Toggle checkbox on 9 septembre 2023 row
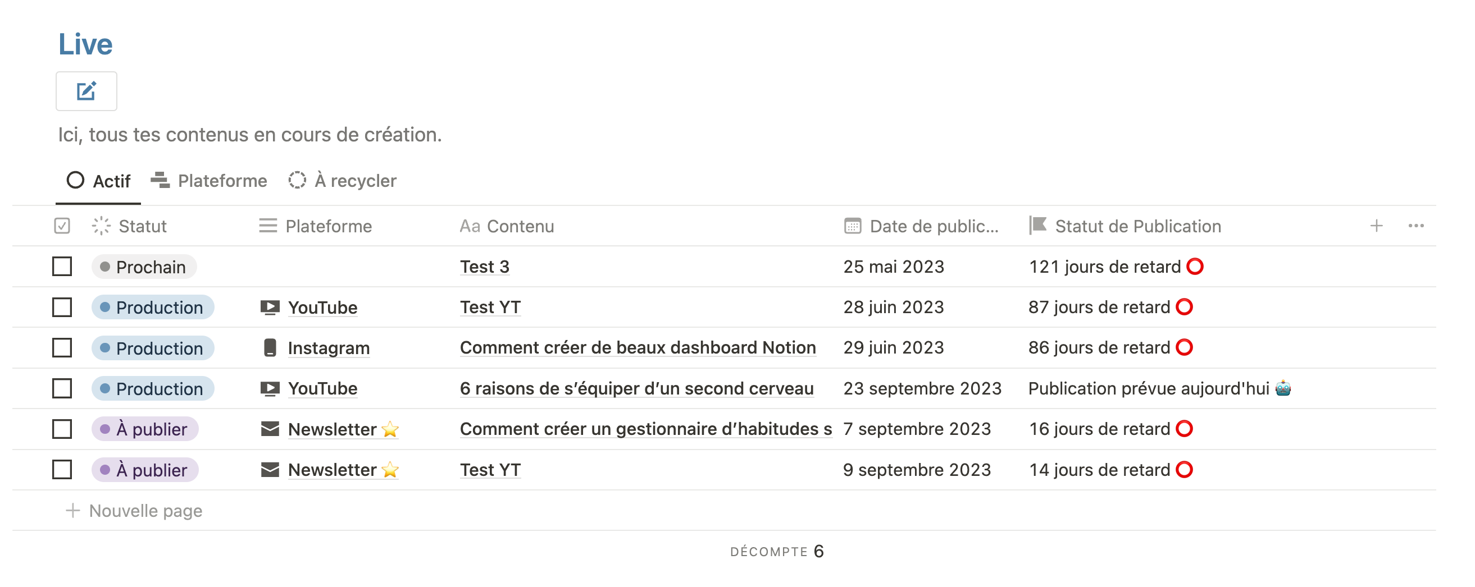This screenshot has height=587, width=1475. click(62, 470)
